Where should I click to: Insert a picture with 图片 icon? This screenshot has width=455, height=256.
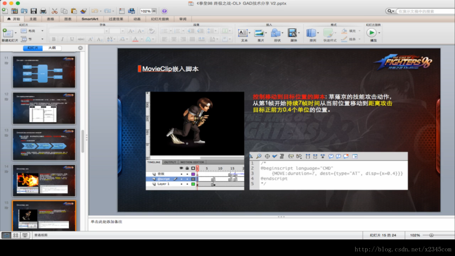pyautogui.click(x=259, y=33)
